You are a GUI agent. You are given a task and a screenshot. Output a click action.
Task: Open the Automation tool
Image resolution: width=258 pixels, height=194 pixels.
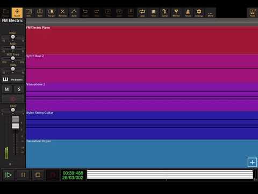pos(74,12)
